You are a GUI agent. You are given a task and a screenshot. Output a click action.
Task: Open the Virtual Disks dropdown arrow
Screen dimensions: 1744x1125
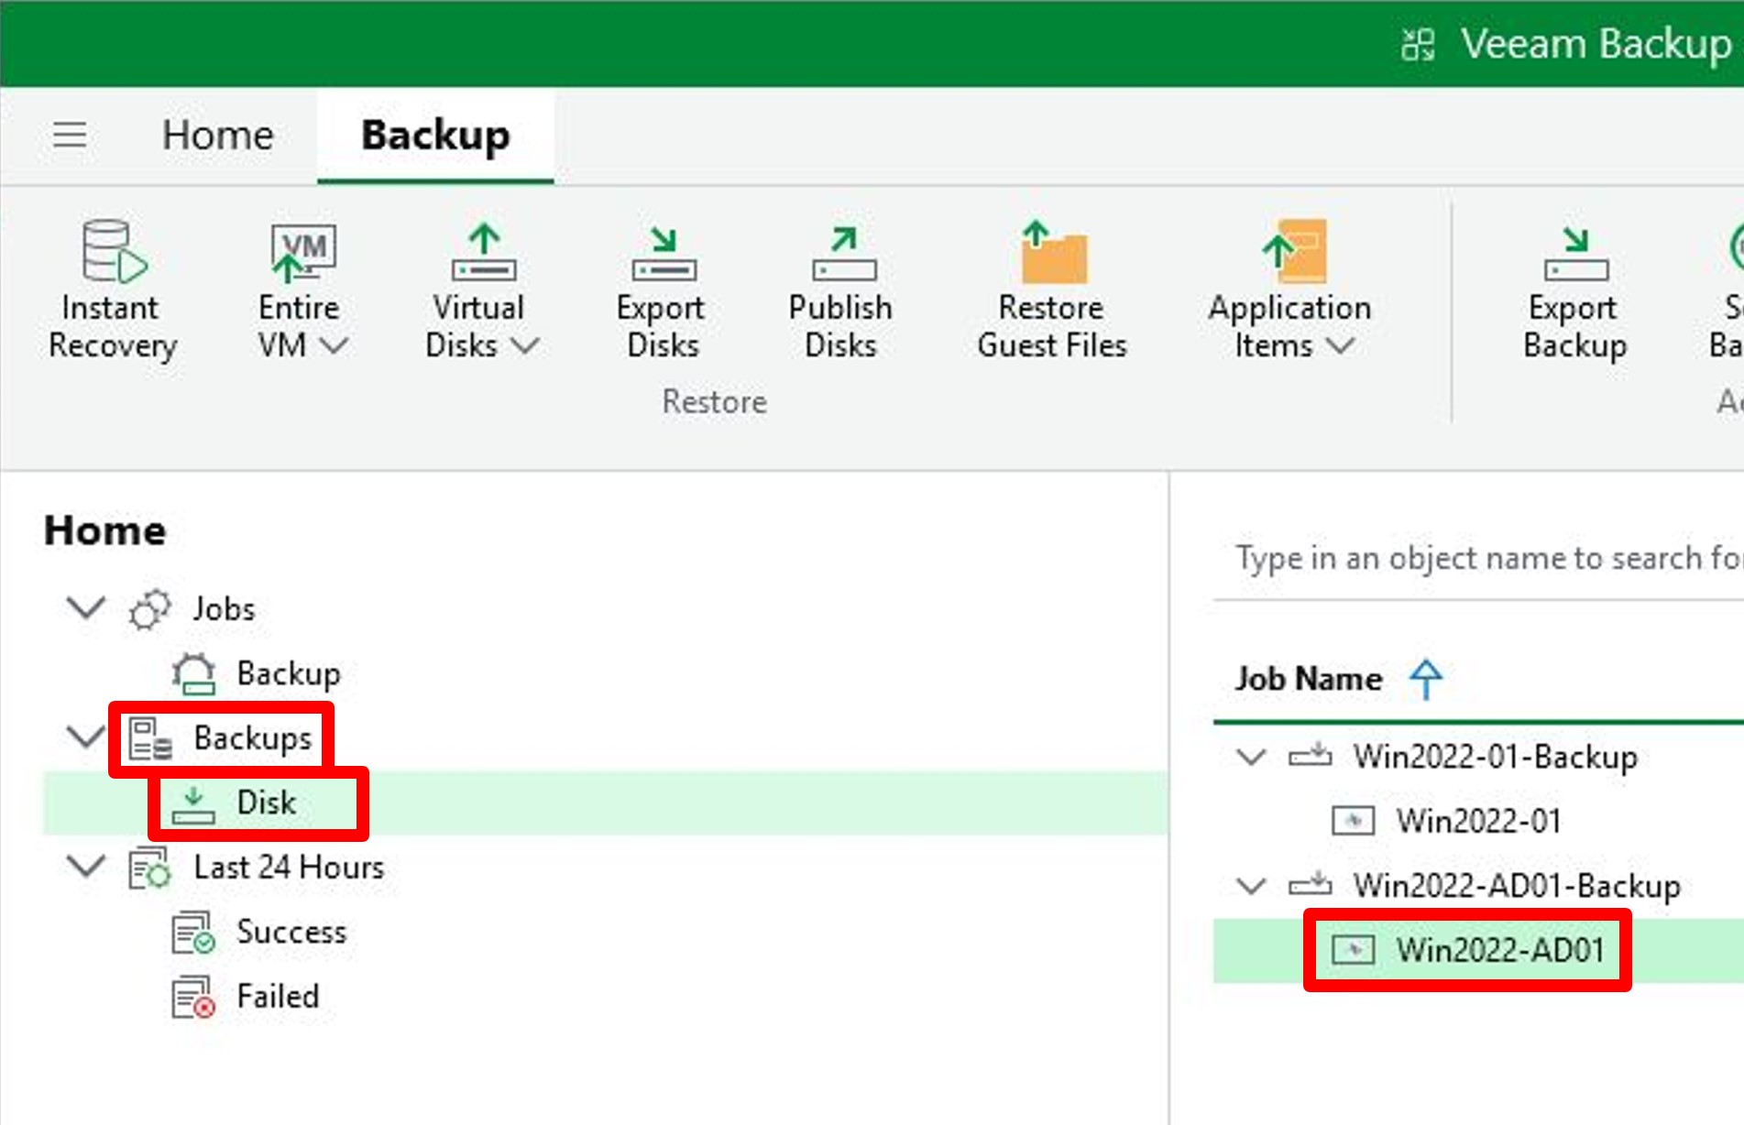pyautogui.click(x=525, y=345)
